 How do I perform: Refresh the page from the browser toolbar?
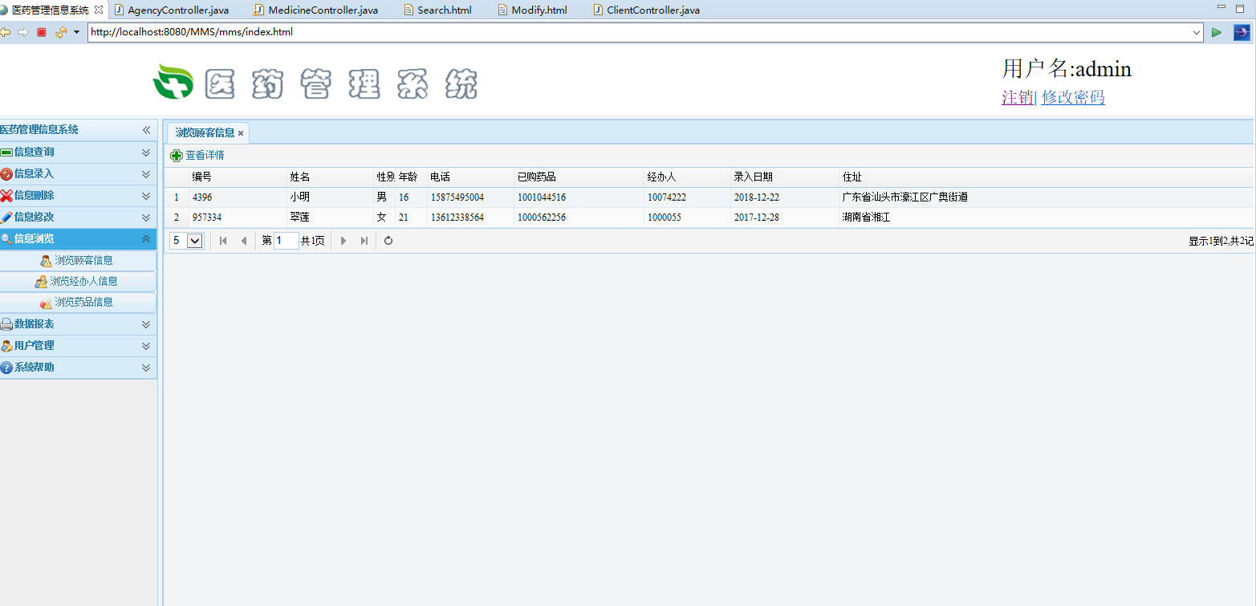tap(61, 32)
